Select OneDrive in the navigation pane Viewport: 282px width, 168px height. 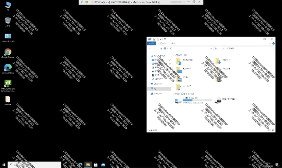[156, 84]
